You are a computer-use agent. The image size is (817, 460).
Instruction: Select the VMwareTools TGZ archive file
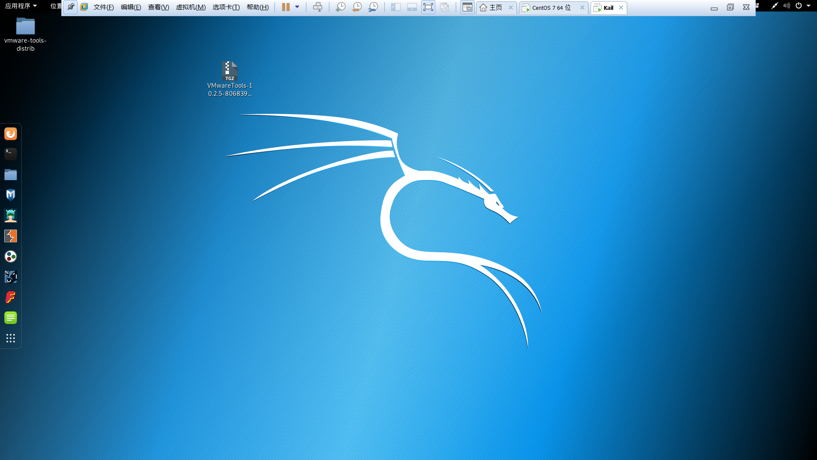230,79
